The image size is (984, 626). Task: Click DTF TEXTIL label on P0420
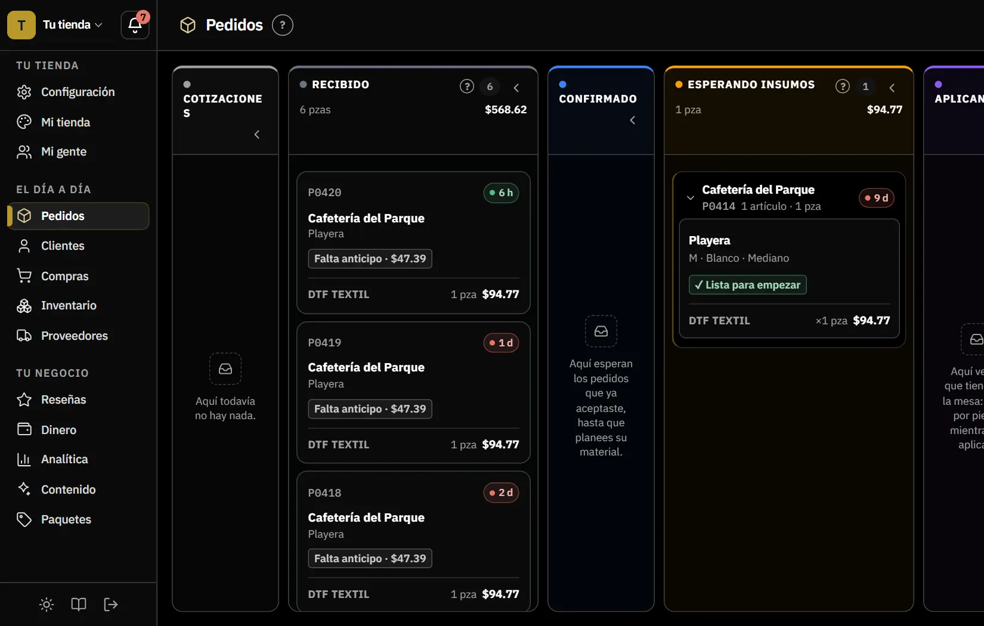click(339, 295)
